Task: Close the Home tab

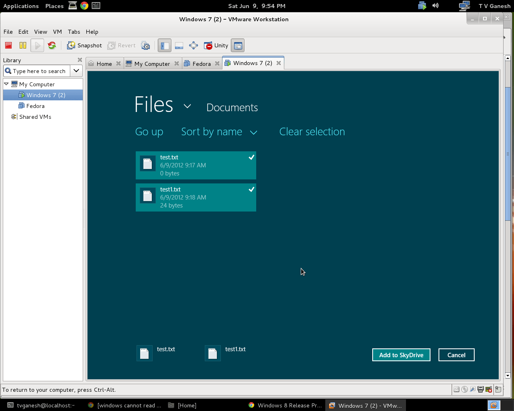Action: click(118, 63)
